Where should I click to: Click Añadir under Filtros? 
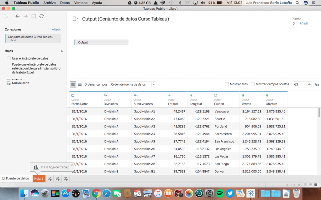pyautogui.click(x=304, y=23)
